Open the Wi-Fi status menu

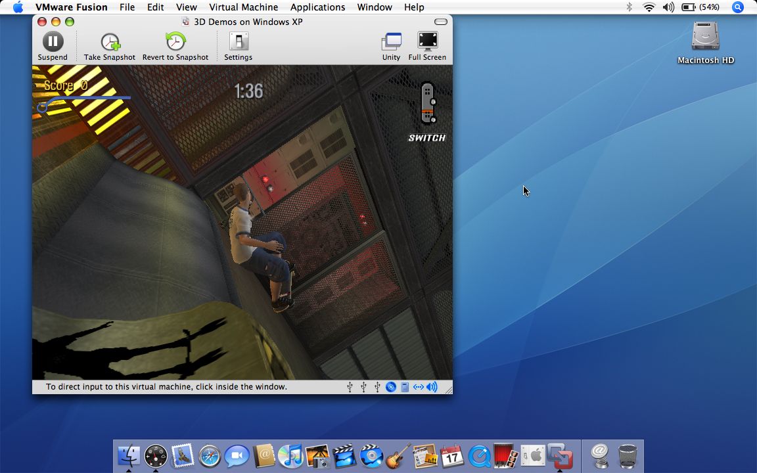coord(649,7)
